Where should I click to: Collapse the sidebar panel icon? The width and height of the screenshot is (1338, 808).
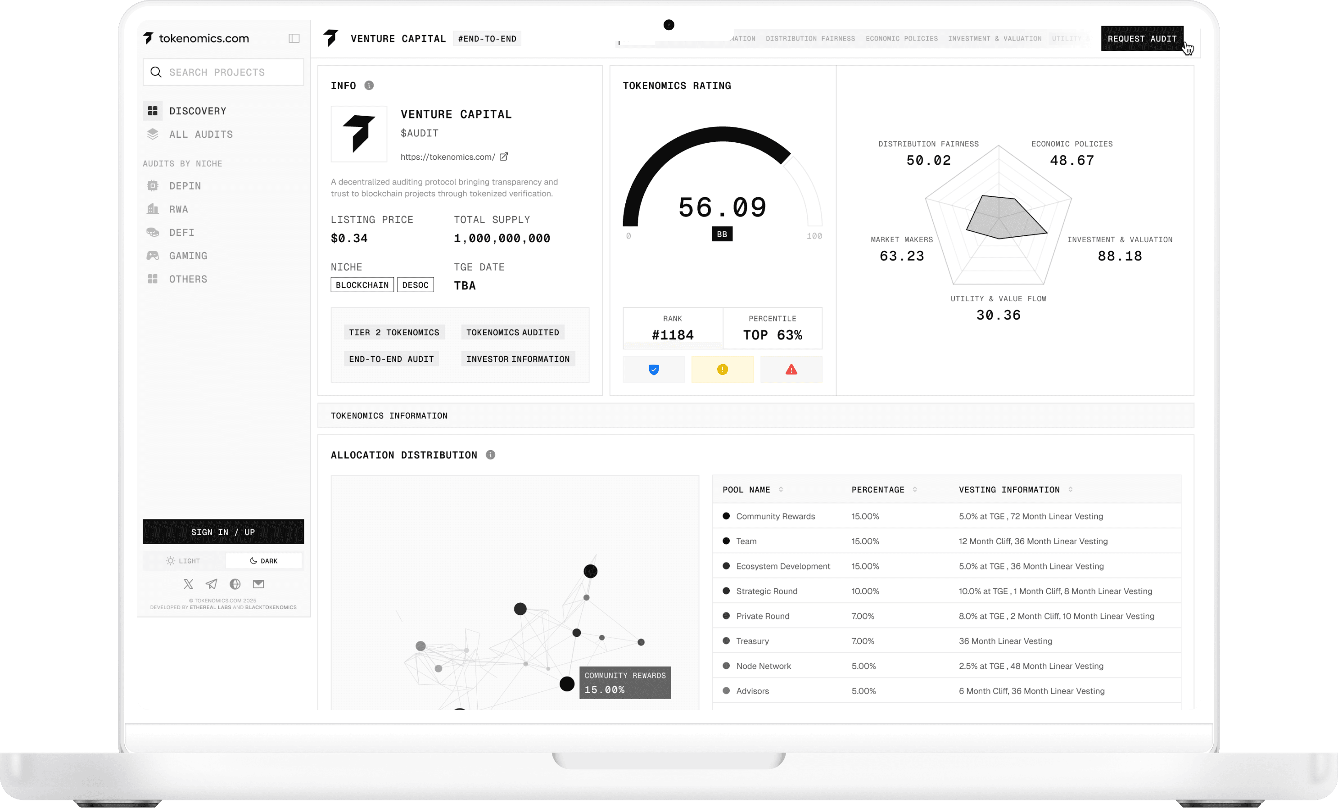pyautogui.click(x=294, y=38)
